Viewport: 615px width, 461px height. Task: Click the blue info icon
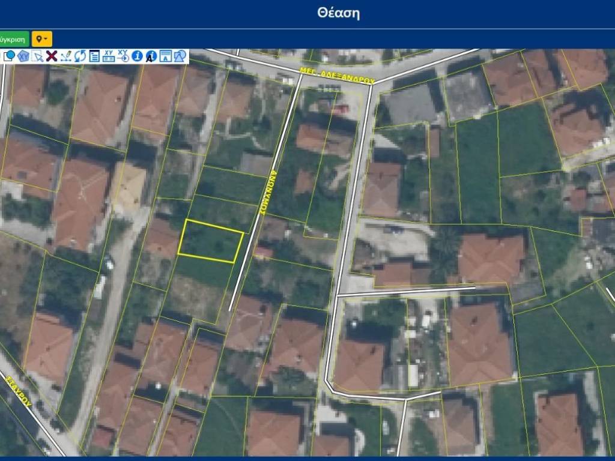click(x=137, y=56)
